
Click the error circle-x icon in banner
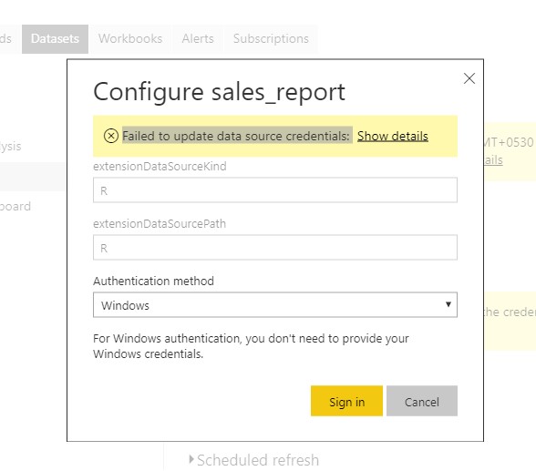pyautogui.click(x=111, y=136)
